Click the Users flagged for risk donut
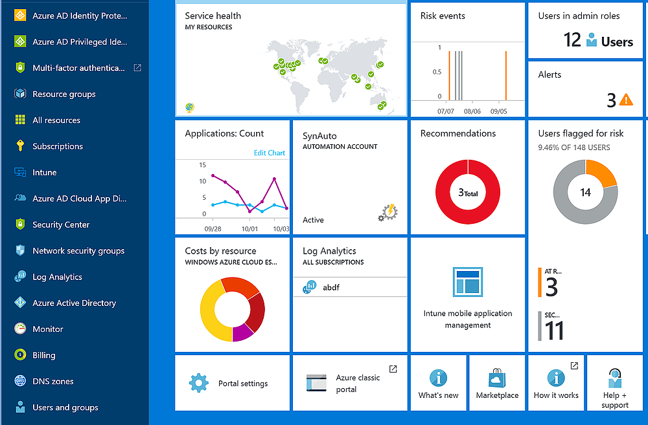Screen dimensions: 648x425 pos(585,192)
